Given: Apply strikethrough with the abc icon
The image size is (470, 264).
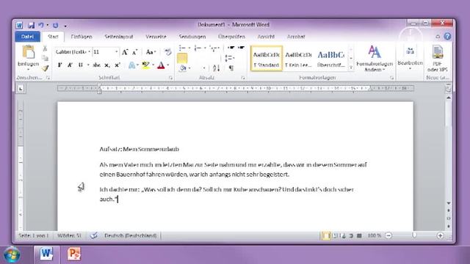Looking at the screenshot, I should tap(96, 65).
